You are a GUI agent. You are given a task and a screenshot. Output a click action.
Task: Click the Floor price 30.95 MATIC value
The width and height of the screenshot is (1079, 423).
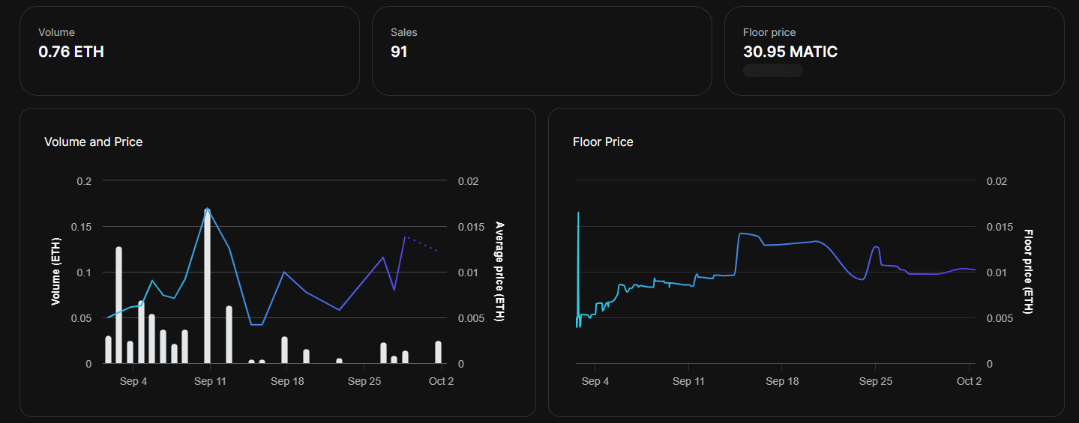tap(790, 52)
